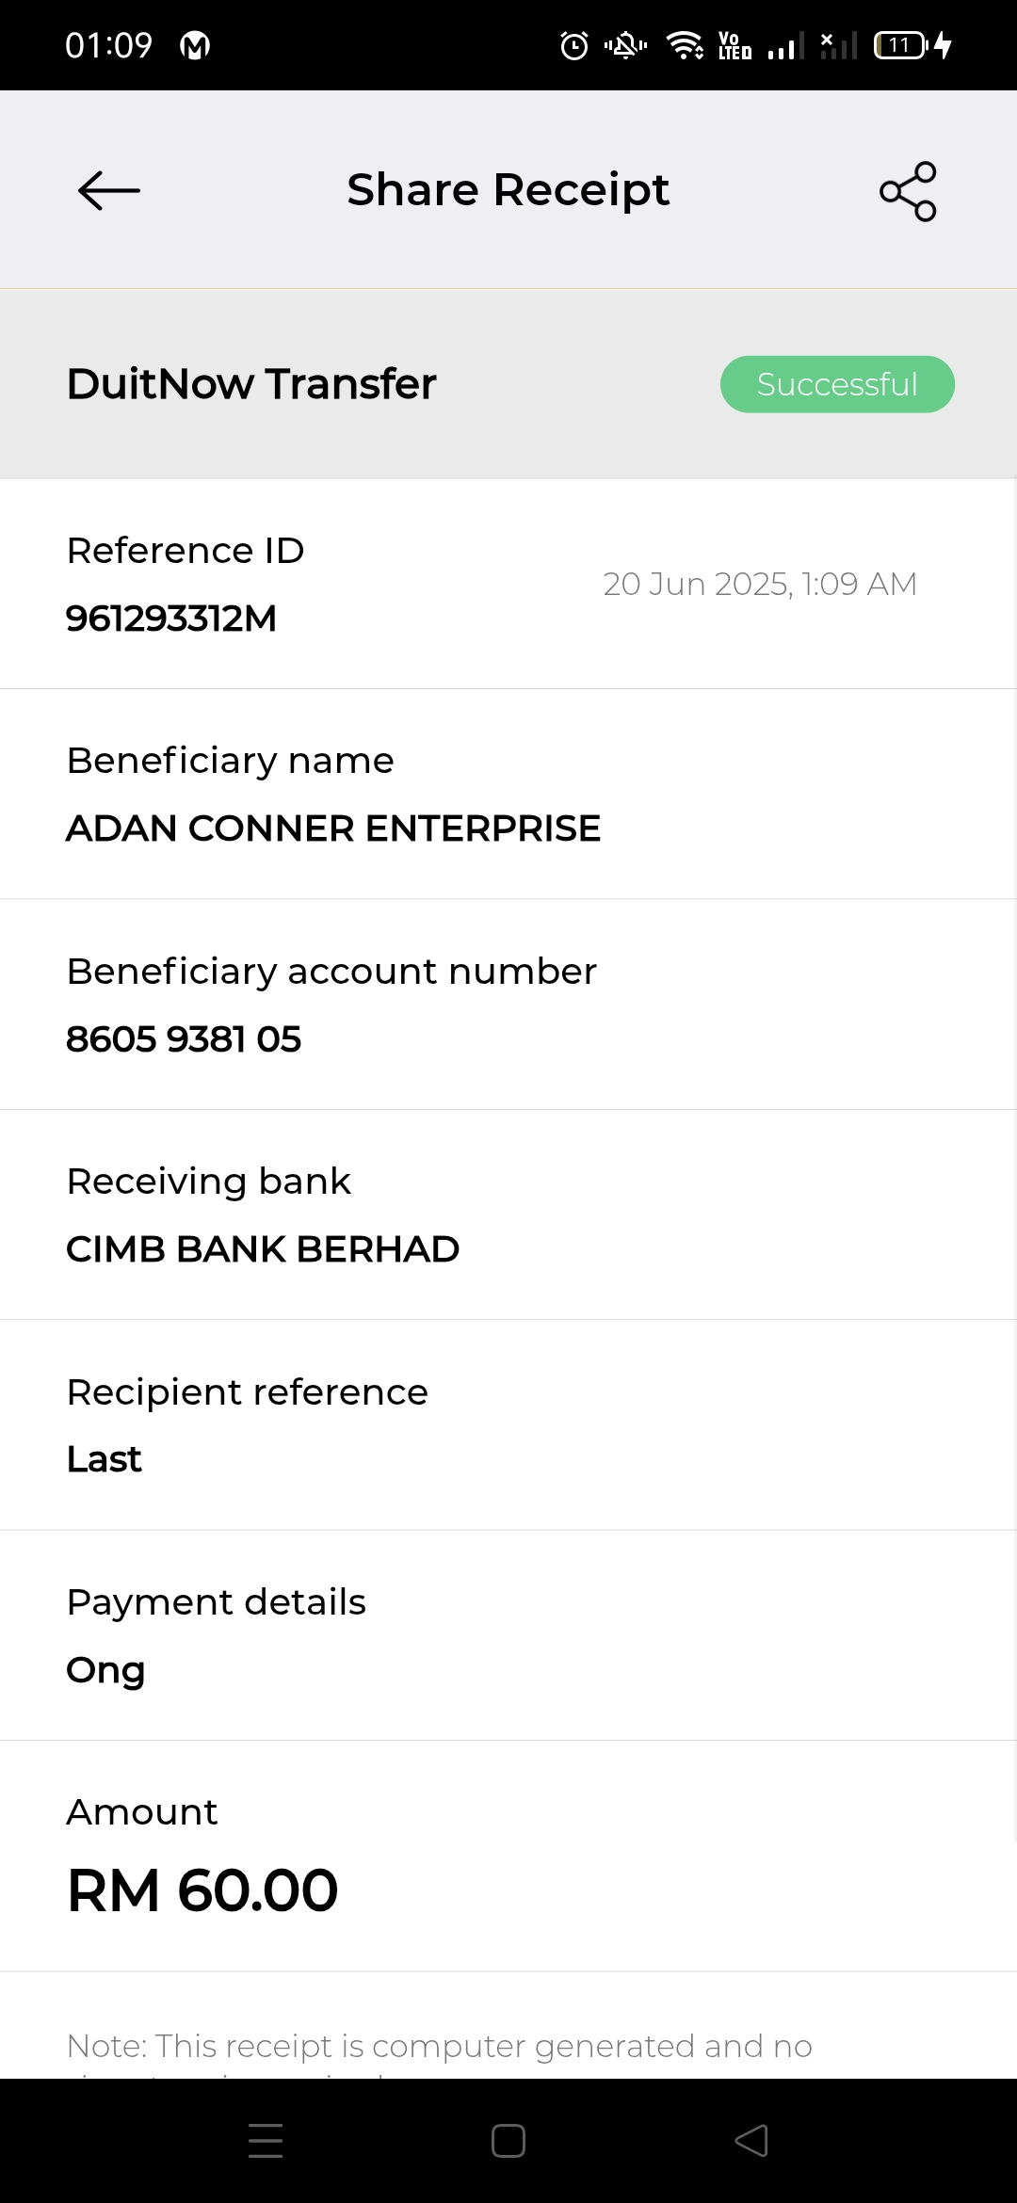The height and width of the screenshot is (2203, 1017).
Task: Tap the share icon in header
Action: (x=908, y=191)
